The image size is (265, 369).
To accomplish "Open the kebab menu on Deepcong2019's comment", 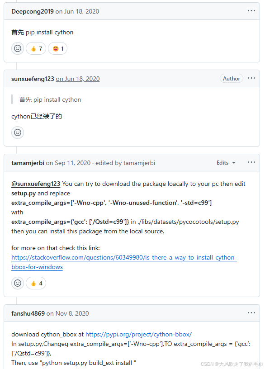I will [251, 11].
